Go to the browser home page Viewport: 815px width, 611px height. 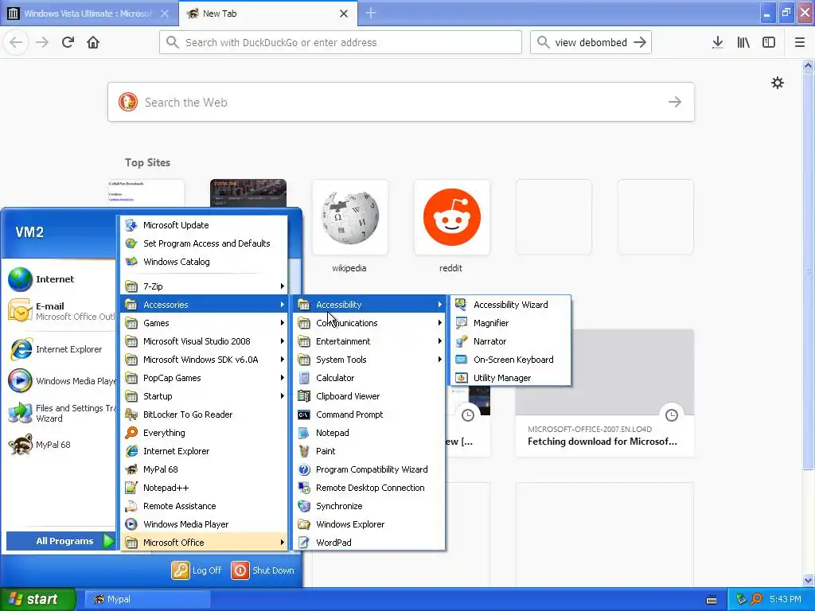tap(93, 42)
